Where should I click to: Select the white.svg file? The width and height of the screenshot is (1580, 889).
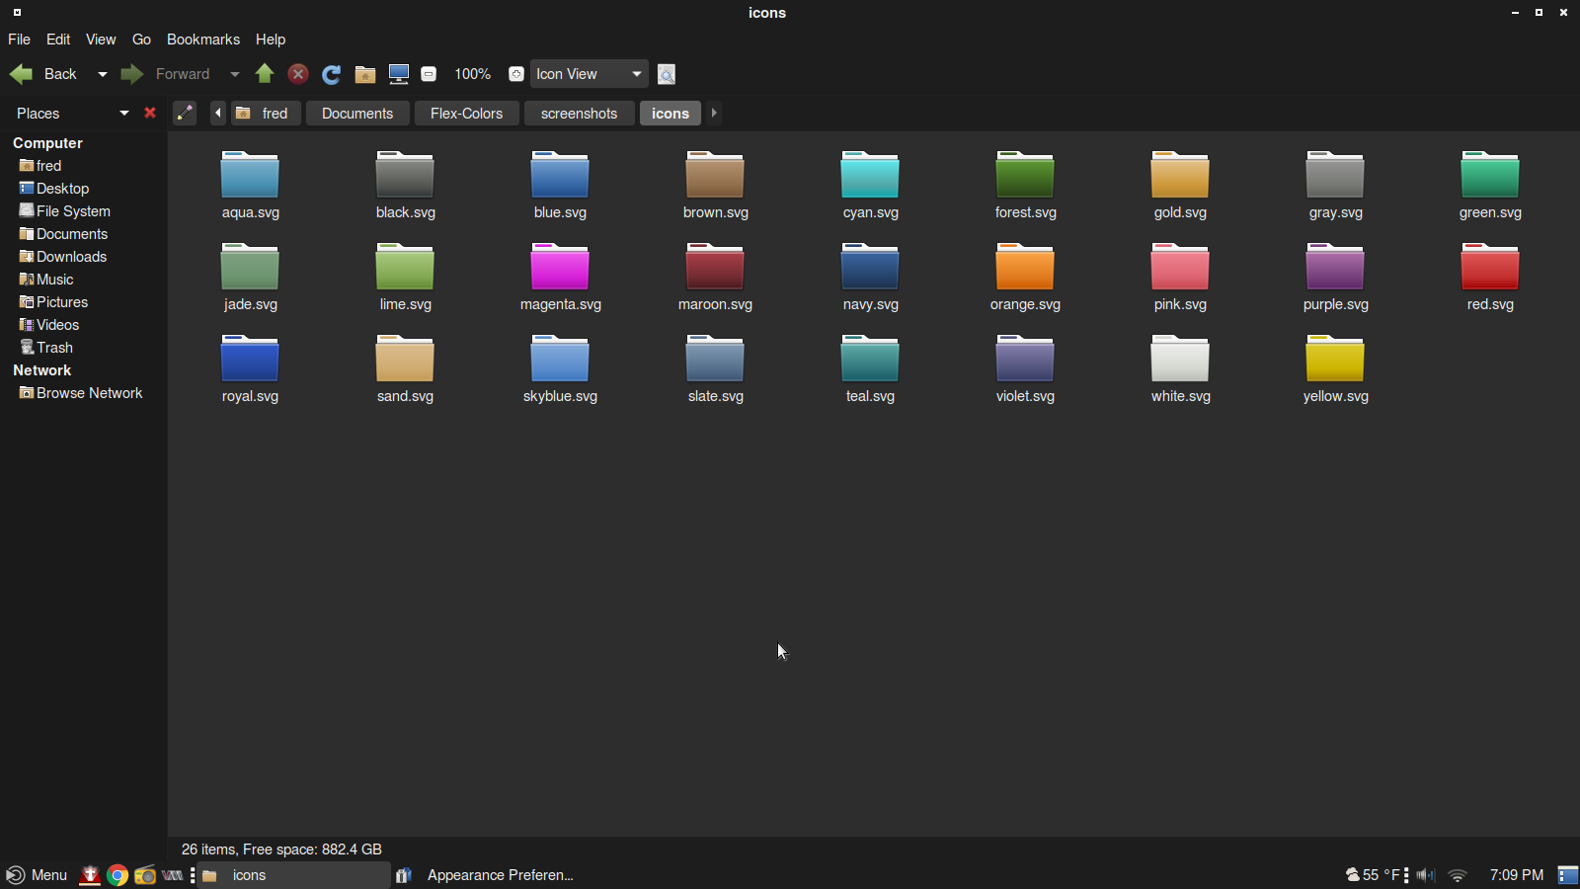(1180, 369)
